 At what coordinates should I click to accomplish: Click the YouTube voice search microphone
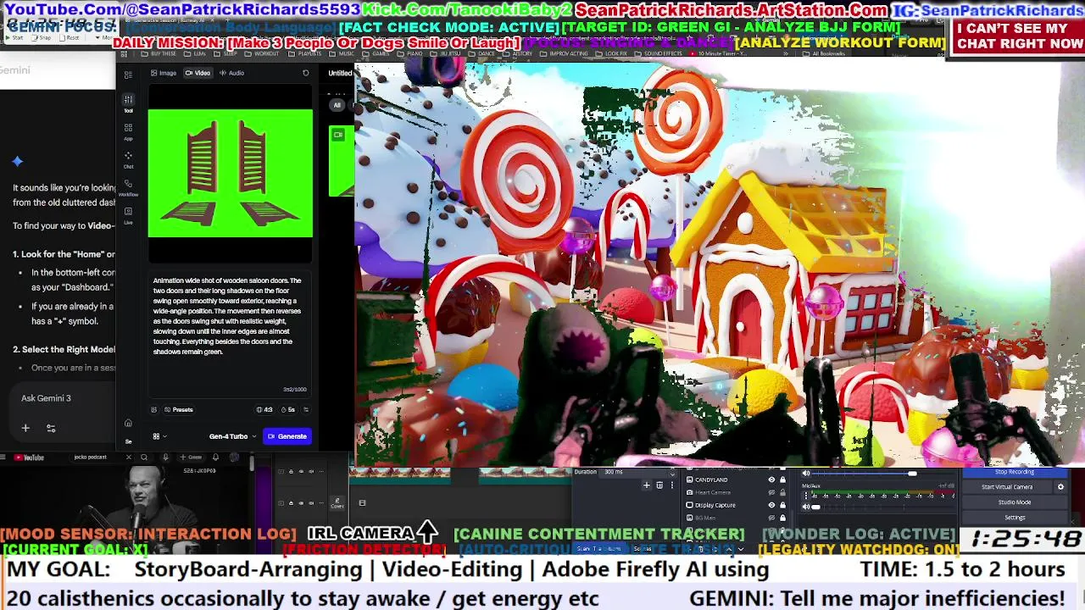(165, 457)
